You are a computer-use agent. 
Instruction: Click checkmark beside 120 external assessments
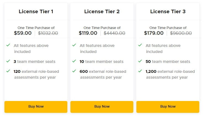[x=8, y=71]
